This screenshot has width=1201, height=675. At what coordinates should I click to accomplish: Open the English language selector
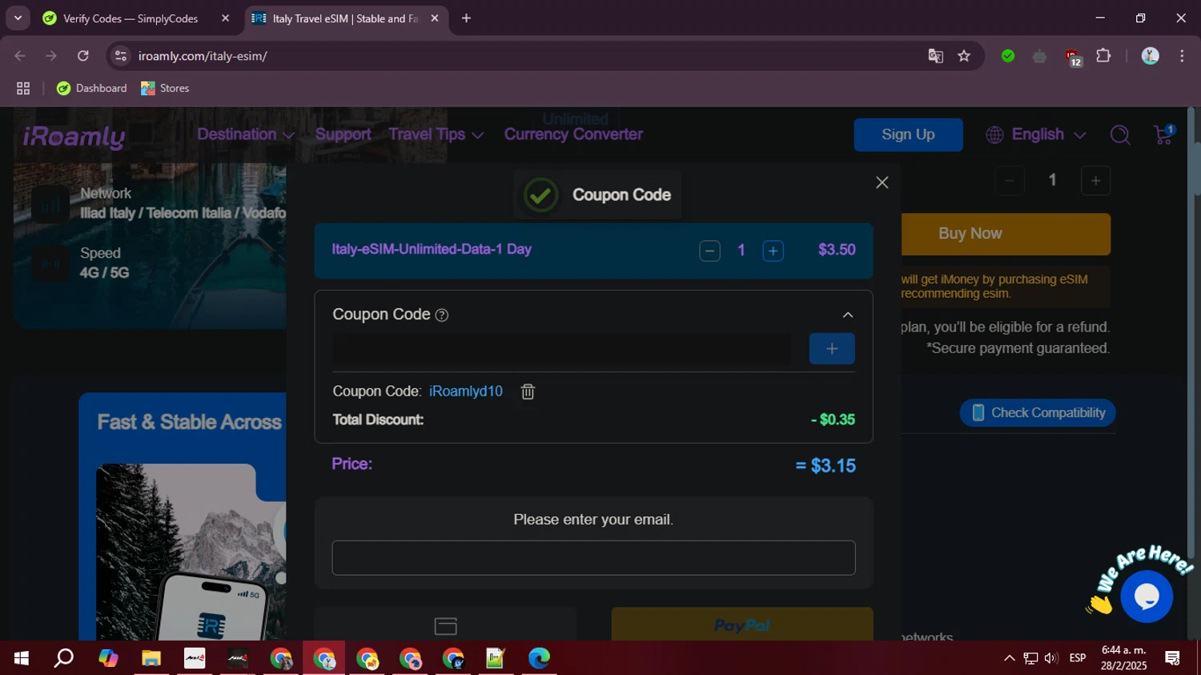click(x=1036, y=135)
